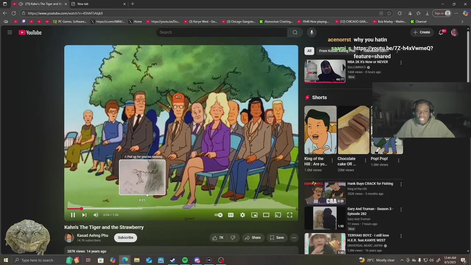Open browser Settings and more menu
The image size is (471, 265).
click(x=456, y=13)
